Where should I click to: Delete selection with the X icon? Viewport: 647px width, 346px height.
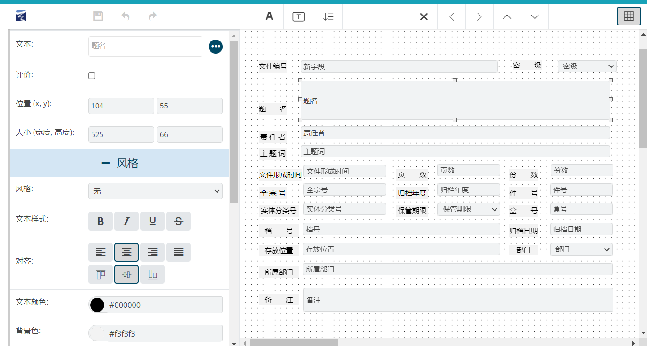pyautogui.click(x=424, y=17)
